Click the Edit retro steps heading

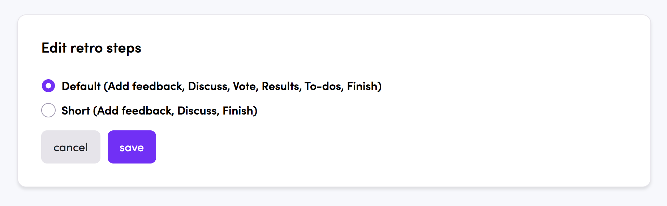pos(91,48)
